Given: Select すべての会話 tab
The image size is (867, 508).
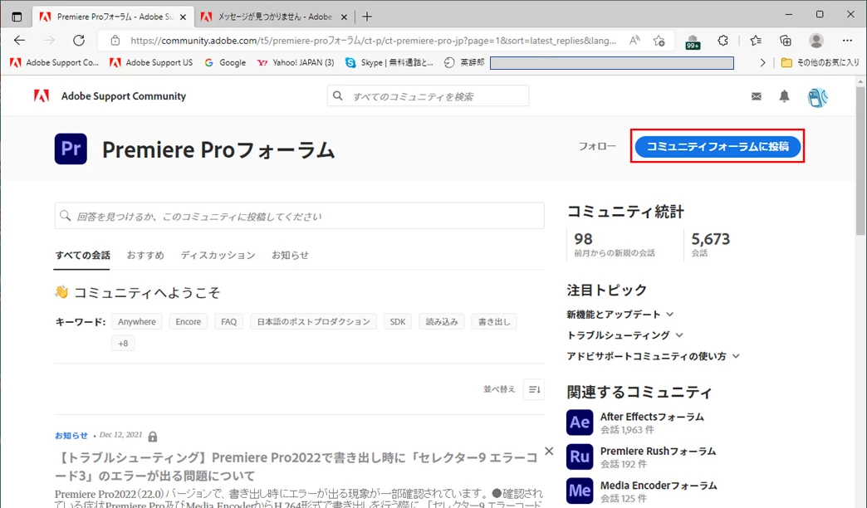Looking at the screenshot, I should tap(82, 256).
